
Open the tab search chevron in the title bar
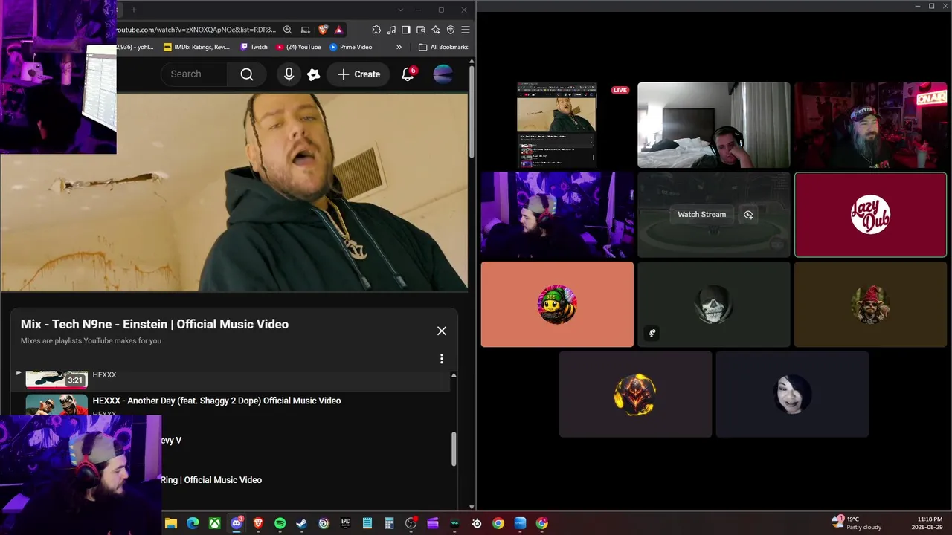pos(401,10)
